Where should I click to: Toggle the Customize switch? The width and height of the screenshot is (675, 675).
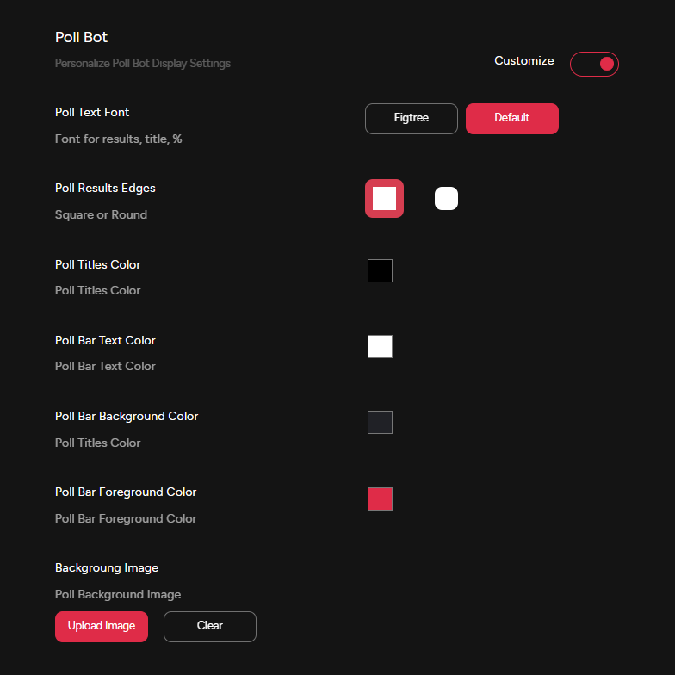tap(594, 64)
